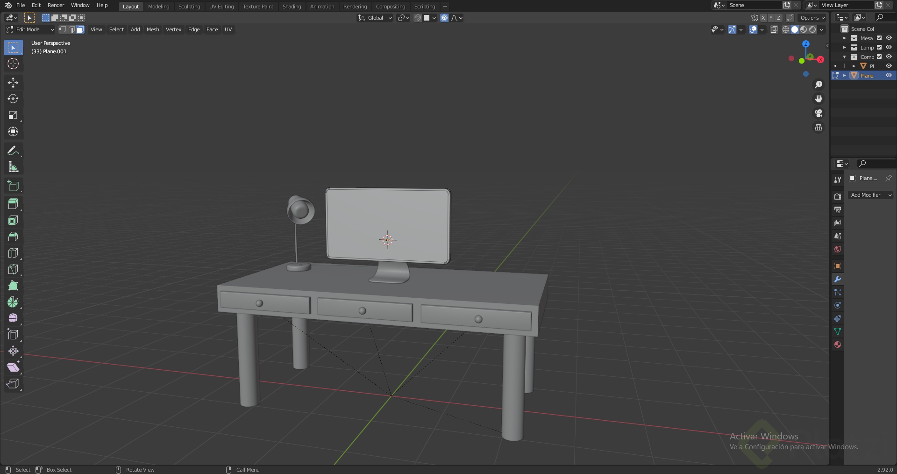The width and height of the screenshot is (897, 474).
Task: Hide the Mesa collection with eye icon
Action: point(889,38)
